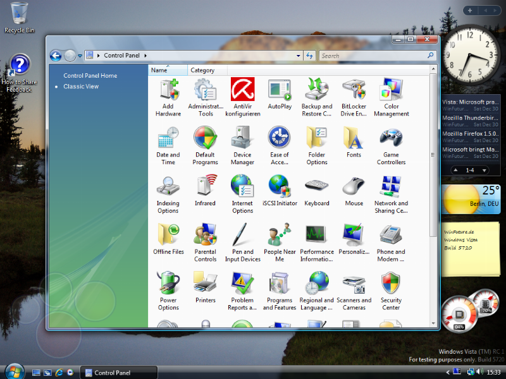Launch Device Manager

click(x=242, y=146)
